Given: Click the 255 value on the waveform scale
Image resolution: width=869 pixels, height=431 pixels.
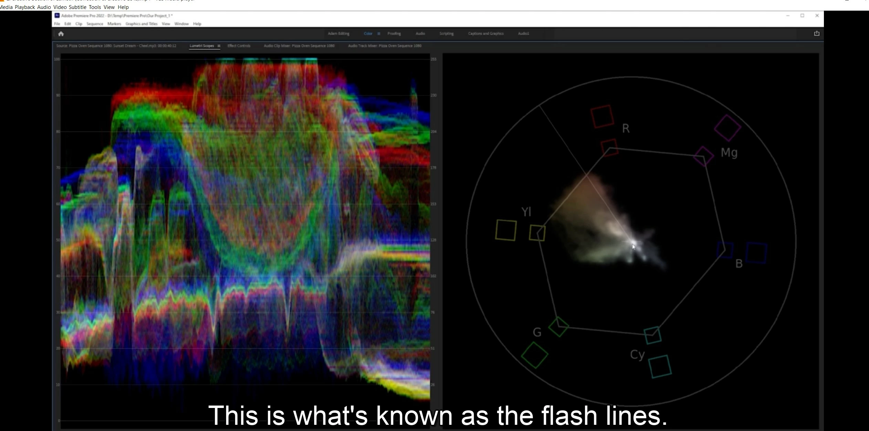Looking at the screenshot, I should [x=433, y=59].
